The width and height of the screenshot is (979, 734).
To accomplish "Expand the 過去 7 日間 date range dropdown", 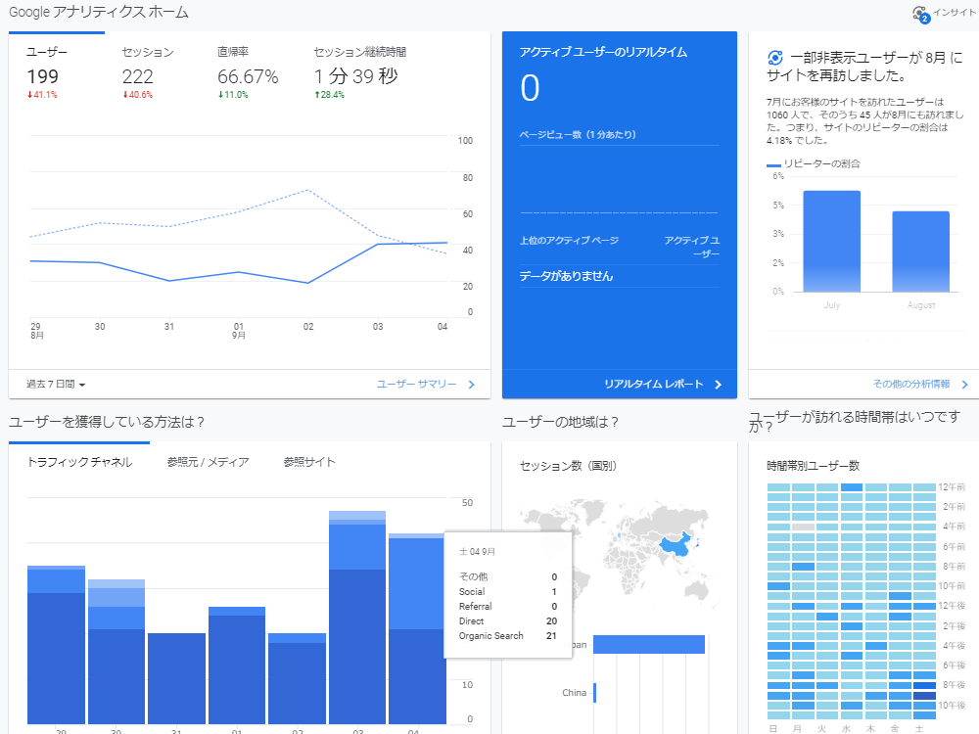I will pos(56,385).
